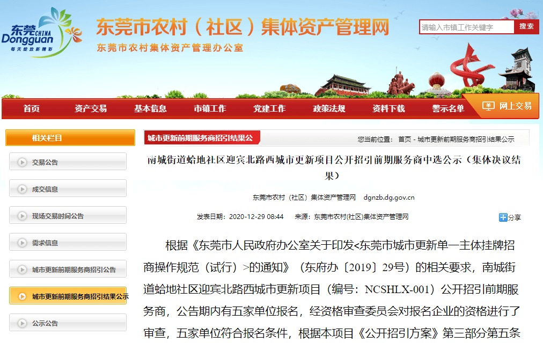Click the source text 来源：东莞市农村(社区)集体资产管理网

click(x=351, y=217)
